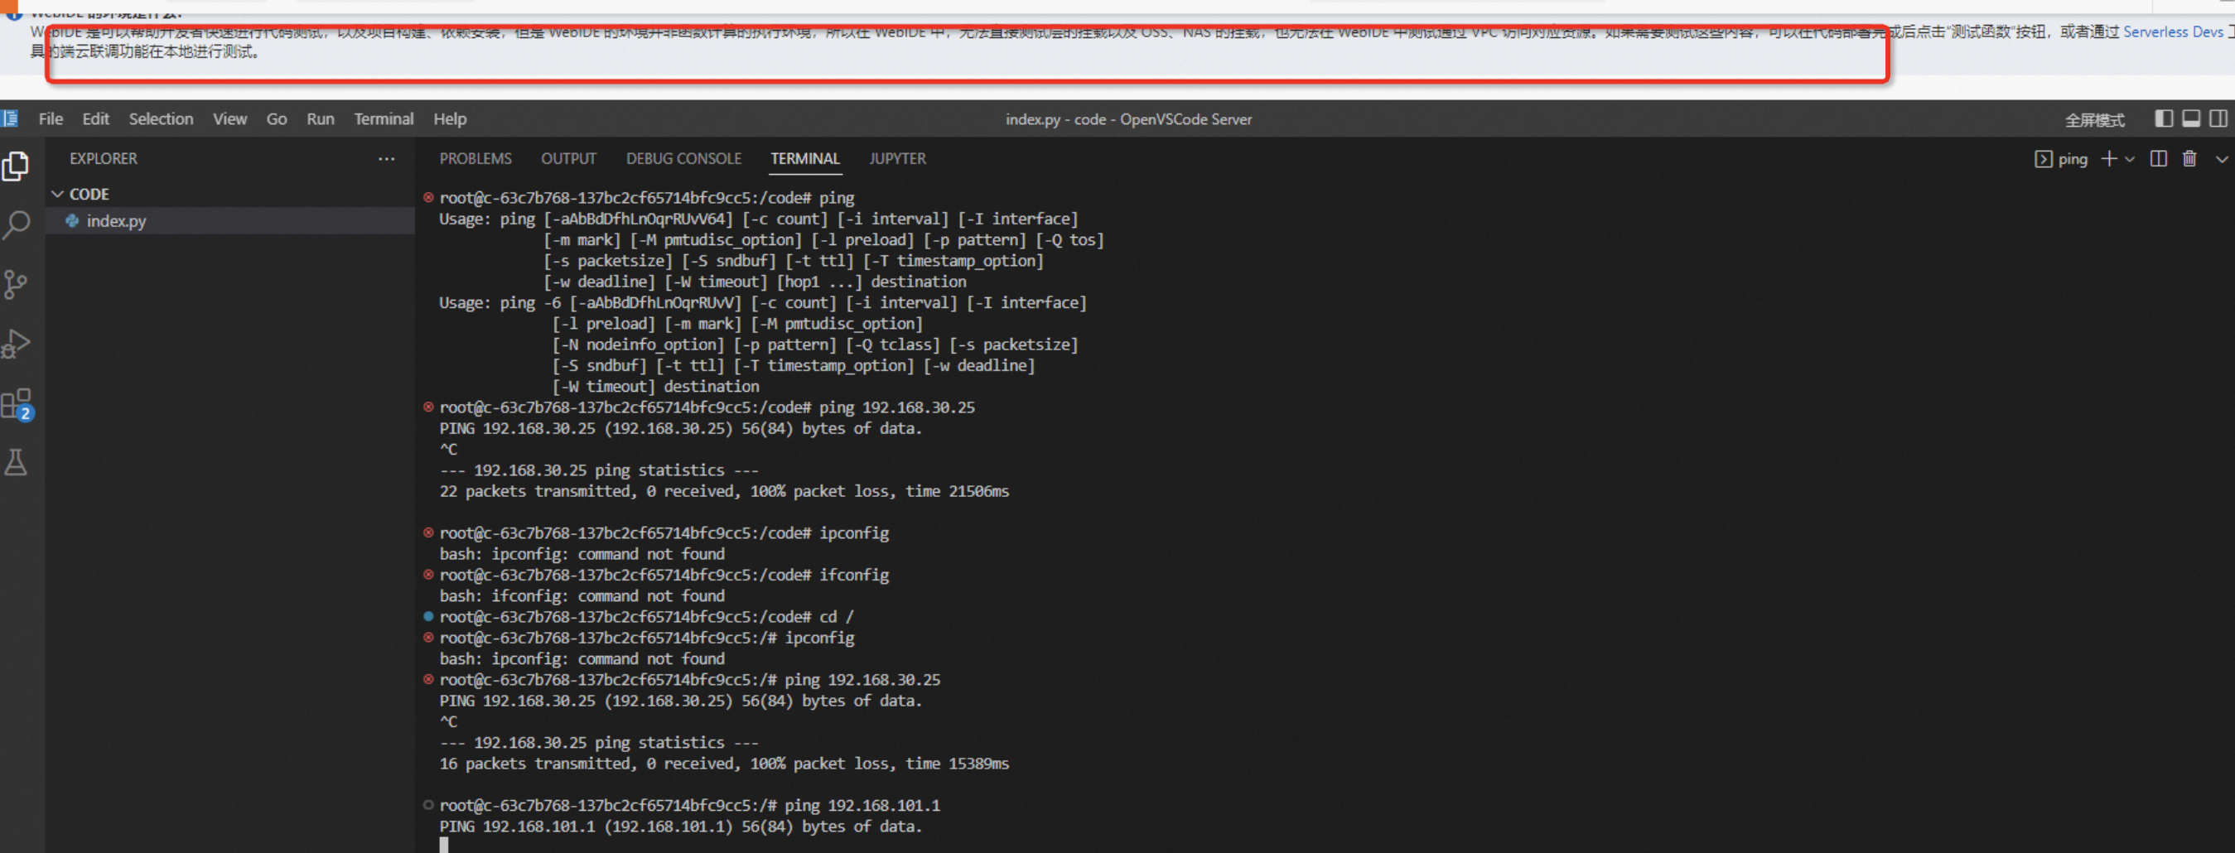This screenshot has height=853, width=2235.
Task: Open the Testing flask view
Action: (16, 461)
